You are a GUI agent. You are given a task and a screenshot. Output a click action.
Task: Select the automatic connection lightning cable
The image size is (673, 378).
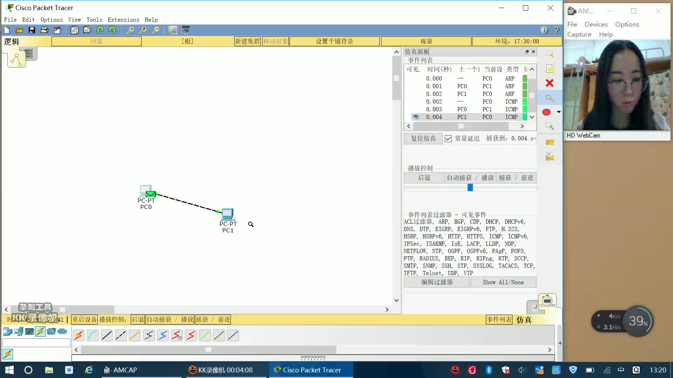(79, 336)
